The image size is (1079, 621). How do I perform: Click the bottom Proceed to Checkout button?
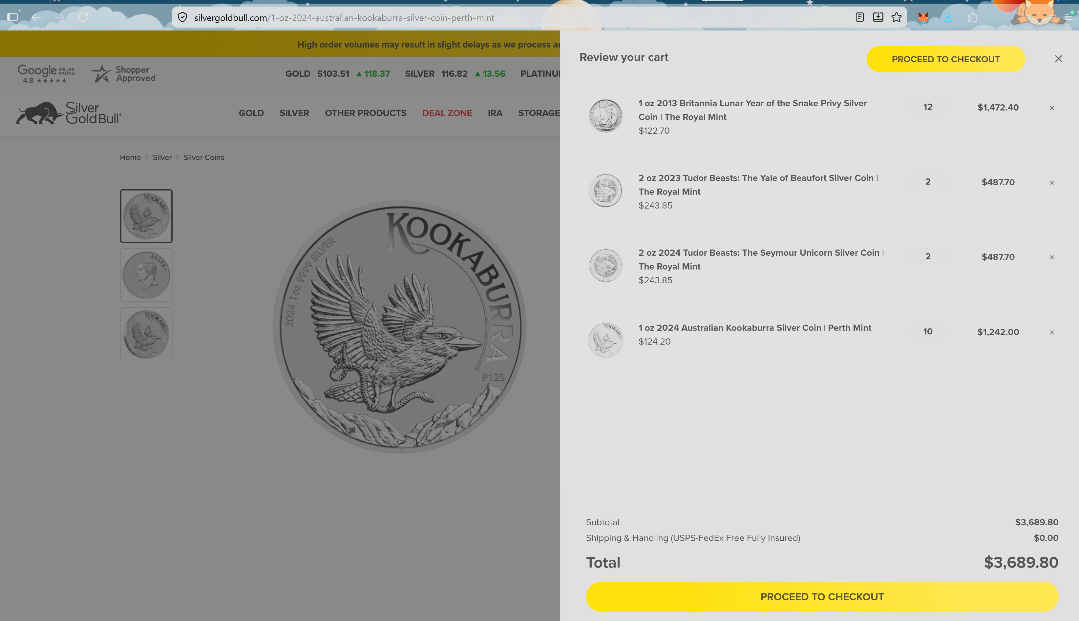tap(822, 596)
